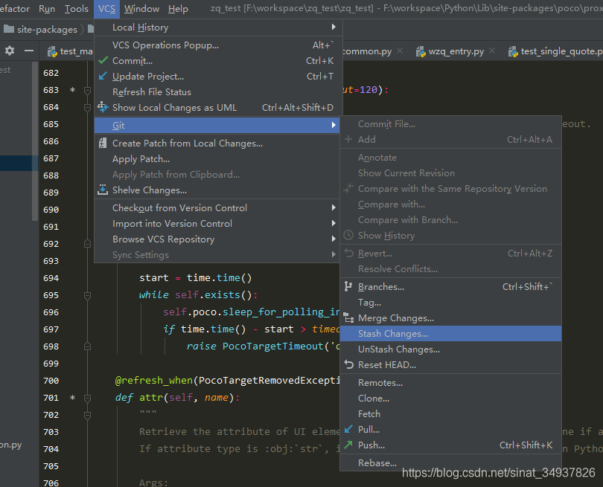The width and height of the screenshot is (603, 487).
Task: Open the Window menu
Action: pos(141,8)
